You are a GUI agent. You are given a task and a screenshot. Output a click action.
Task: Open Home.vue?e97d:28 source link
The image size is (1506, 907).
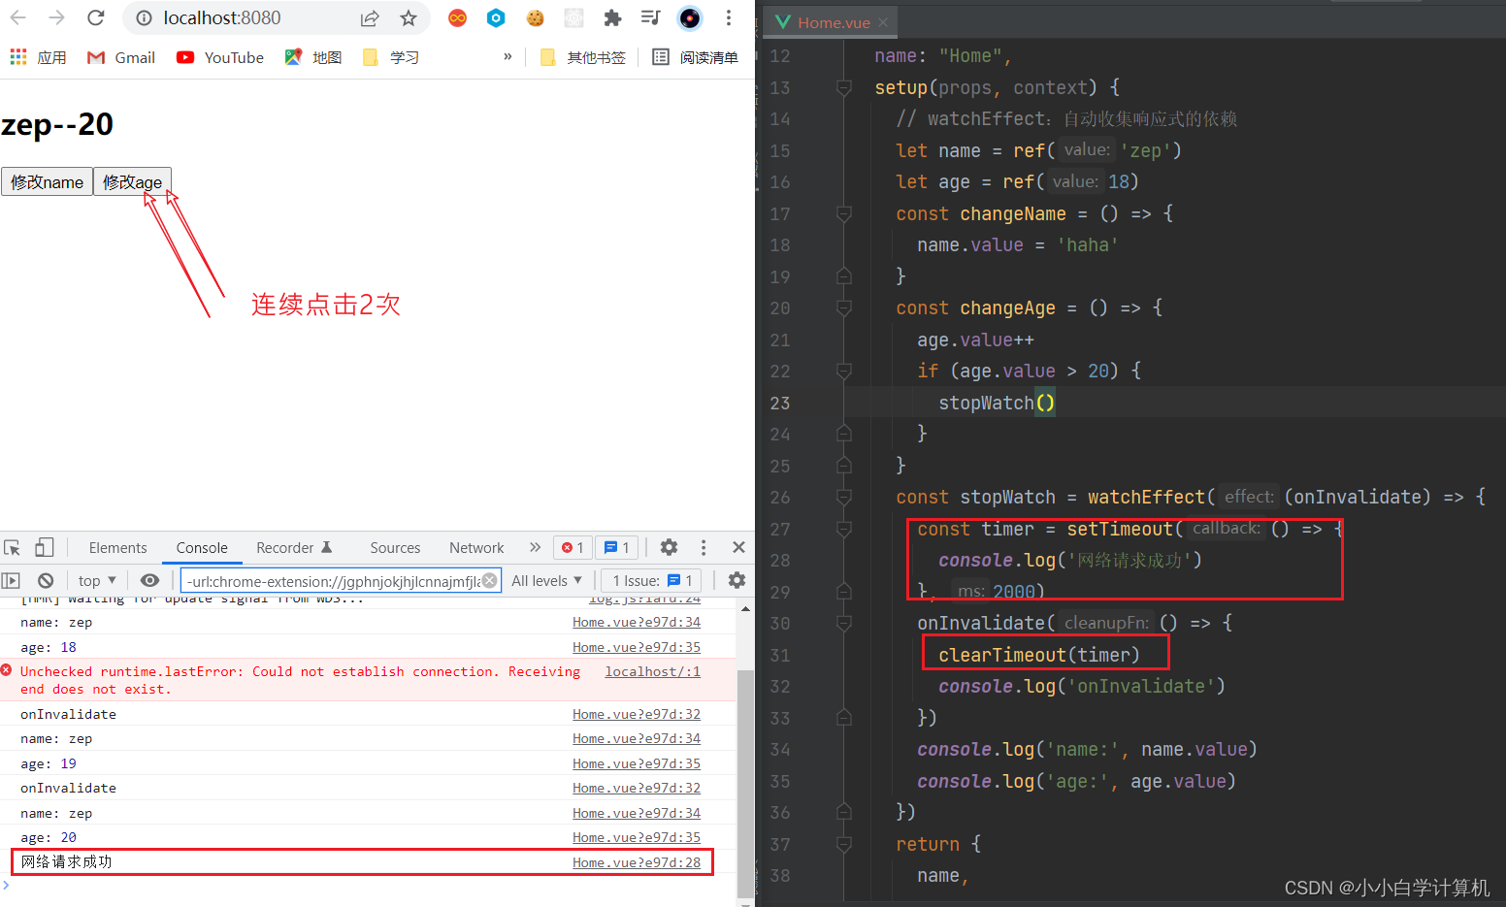pos(637,862)
